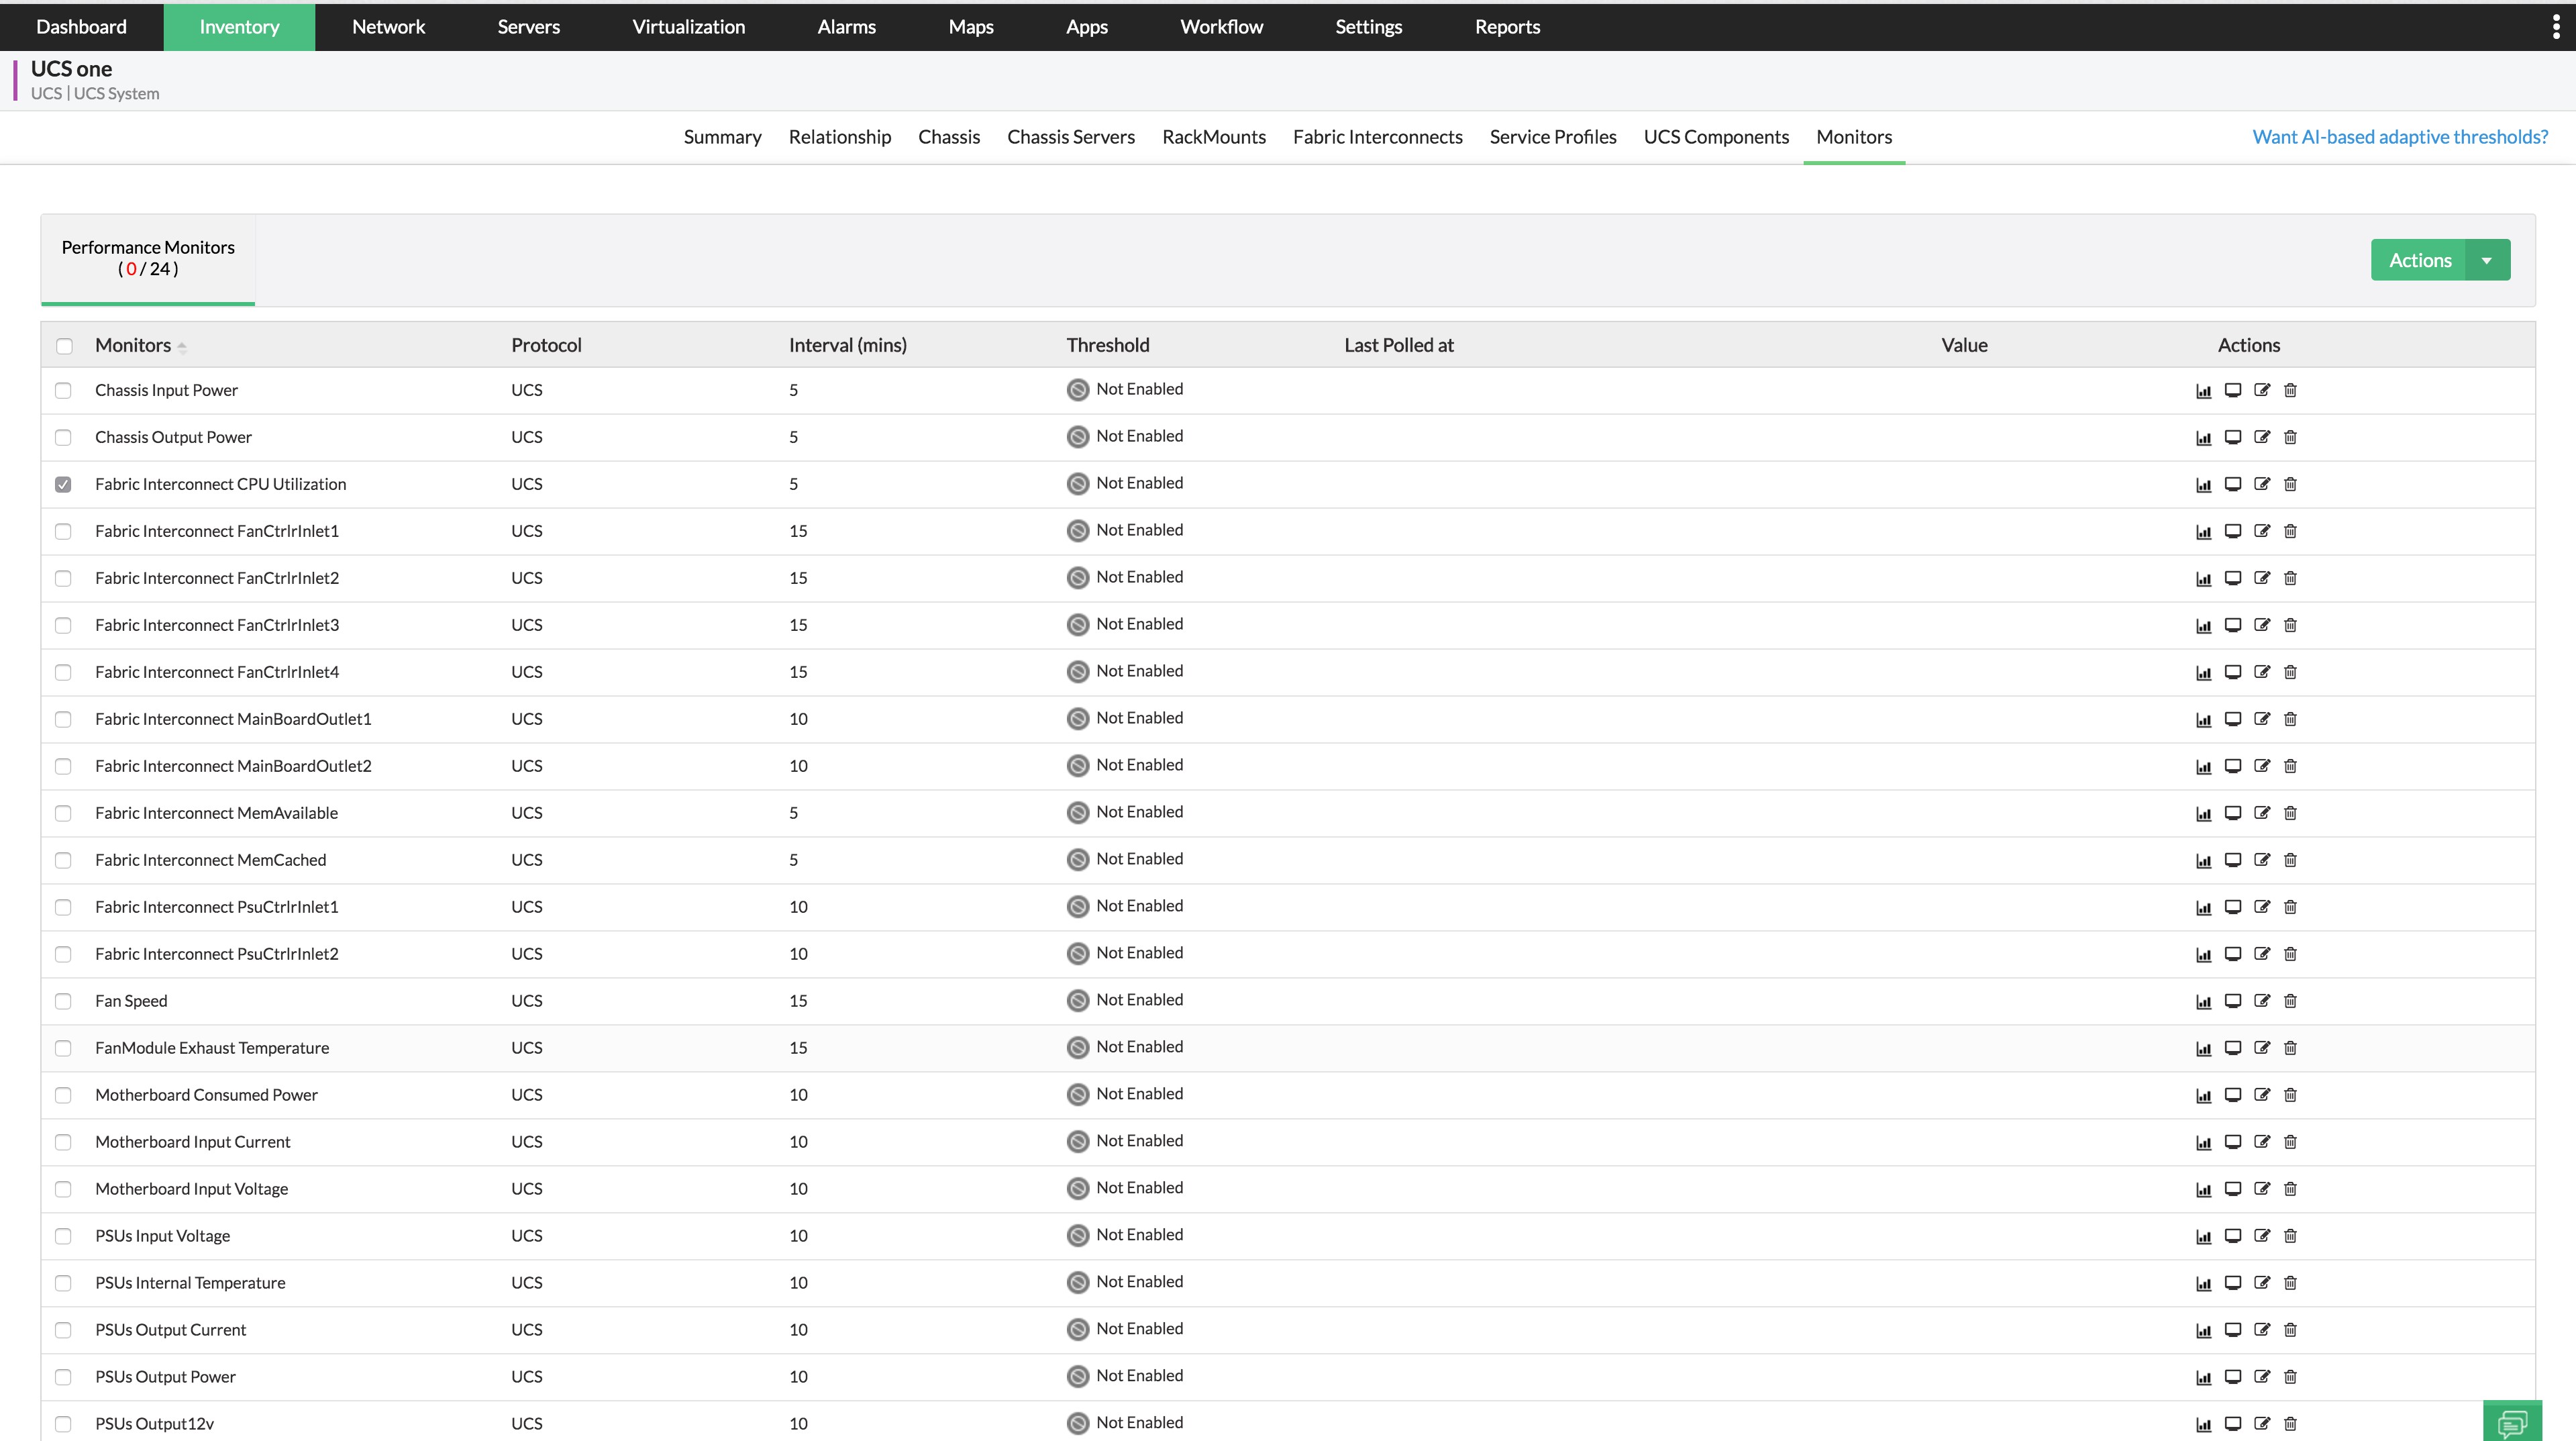Check the Chassis Input Power checkbox
The width and height of the screenshot is (2576, 1441).
(64, 391)
